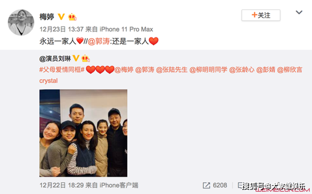Image resolution: width=312 pixels, height=194 pixels.
Task: Open the @演员刘琳 original poster name
Action: point(55,59)
